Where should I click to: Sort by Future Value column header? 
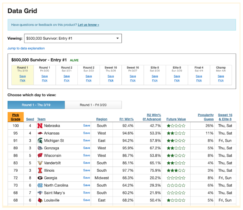(176, 119)
